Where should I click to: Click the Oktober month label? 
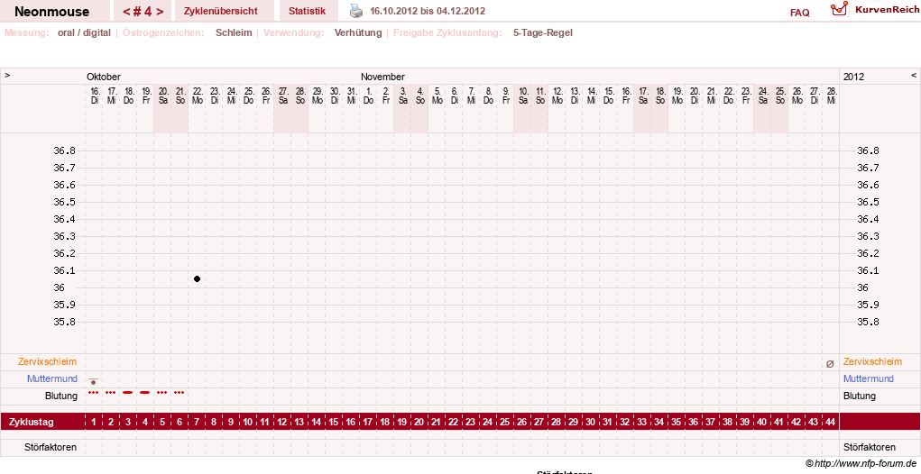click(104, 77)
